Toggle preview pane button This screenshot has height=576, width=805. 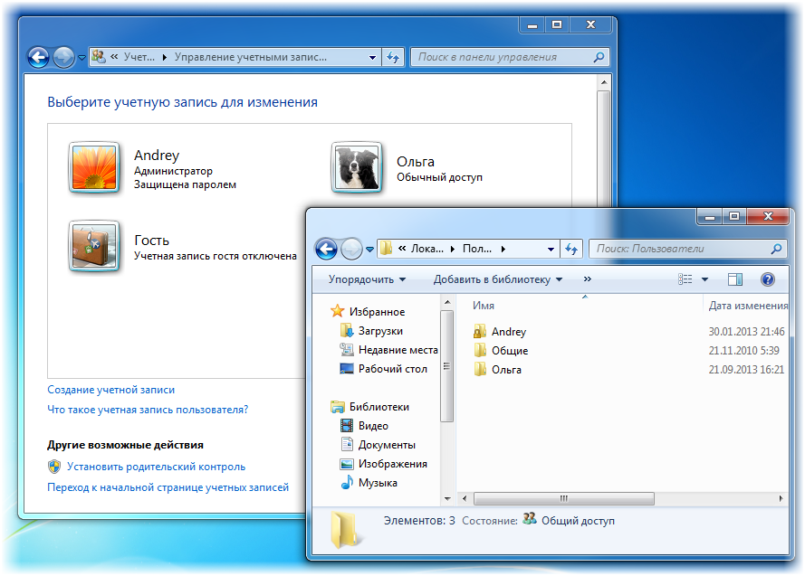point(735,279)
